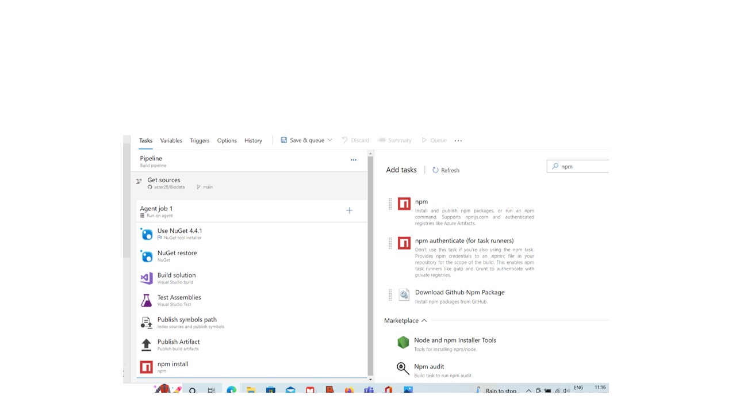This screenshot has width=736, height=414.
Task: Open File Explorer from the taskbar
Action: pyautogui.click(x=251, y=390)
